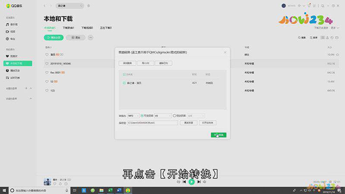Add a new playlist with the plus icon

coord(26,88)
